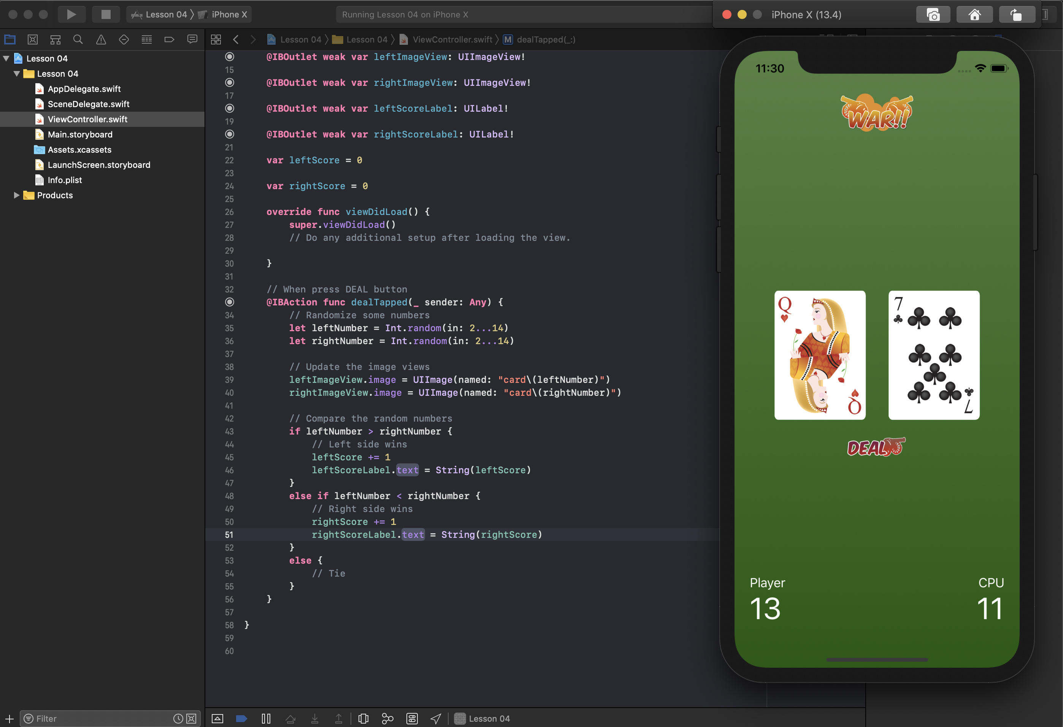Show the Issue navigator warning icon
The height and width of the screenshot is (727, 1063).
point(101,39)
